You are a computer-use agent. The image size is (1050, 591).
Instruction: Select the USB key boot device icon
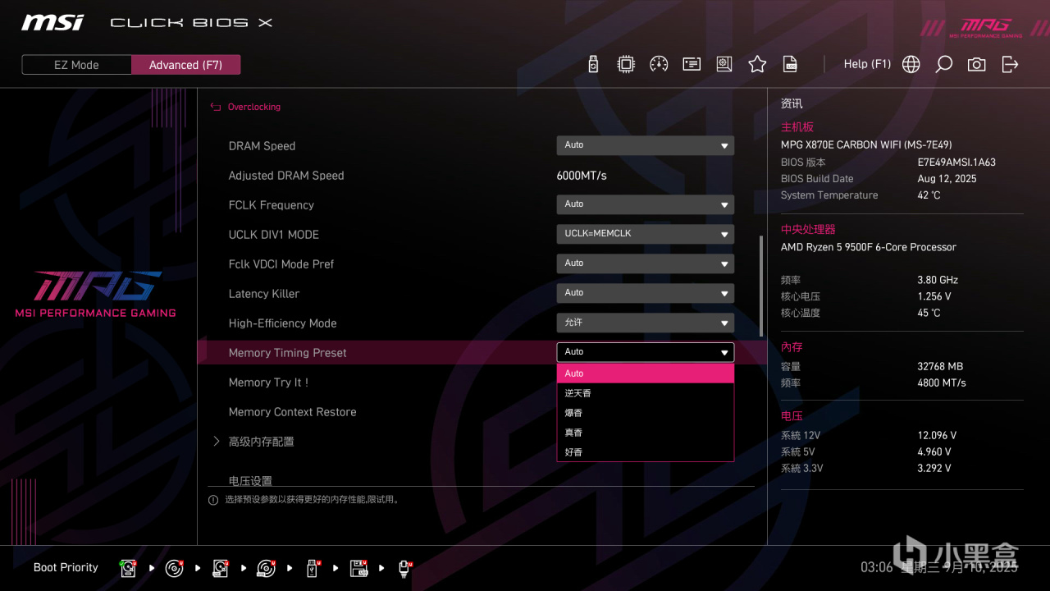coord(313,568)
